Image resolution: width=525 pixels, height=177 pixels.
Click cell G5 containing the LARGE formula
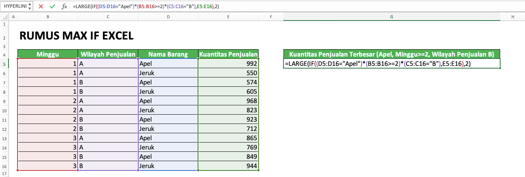(x=392, y=64)
